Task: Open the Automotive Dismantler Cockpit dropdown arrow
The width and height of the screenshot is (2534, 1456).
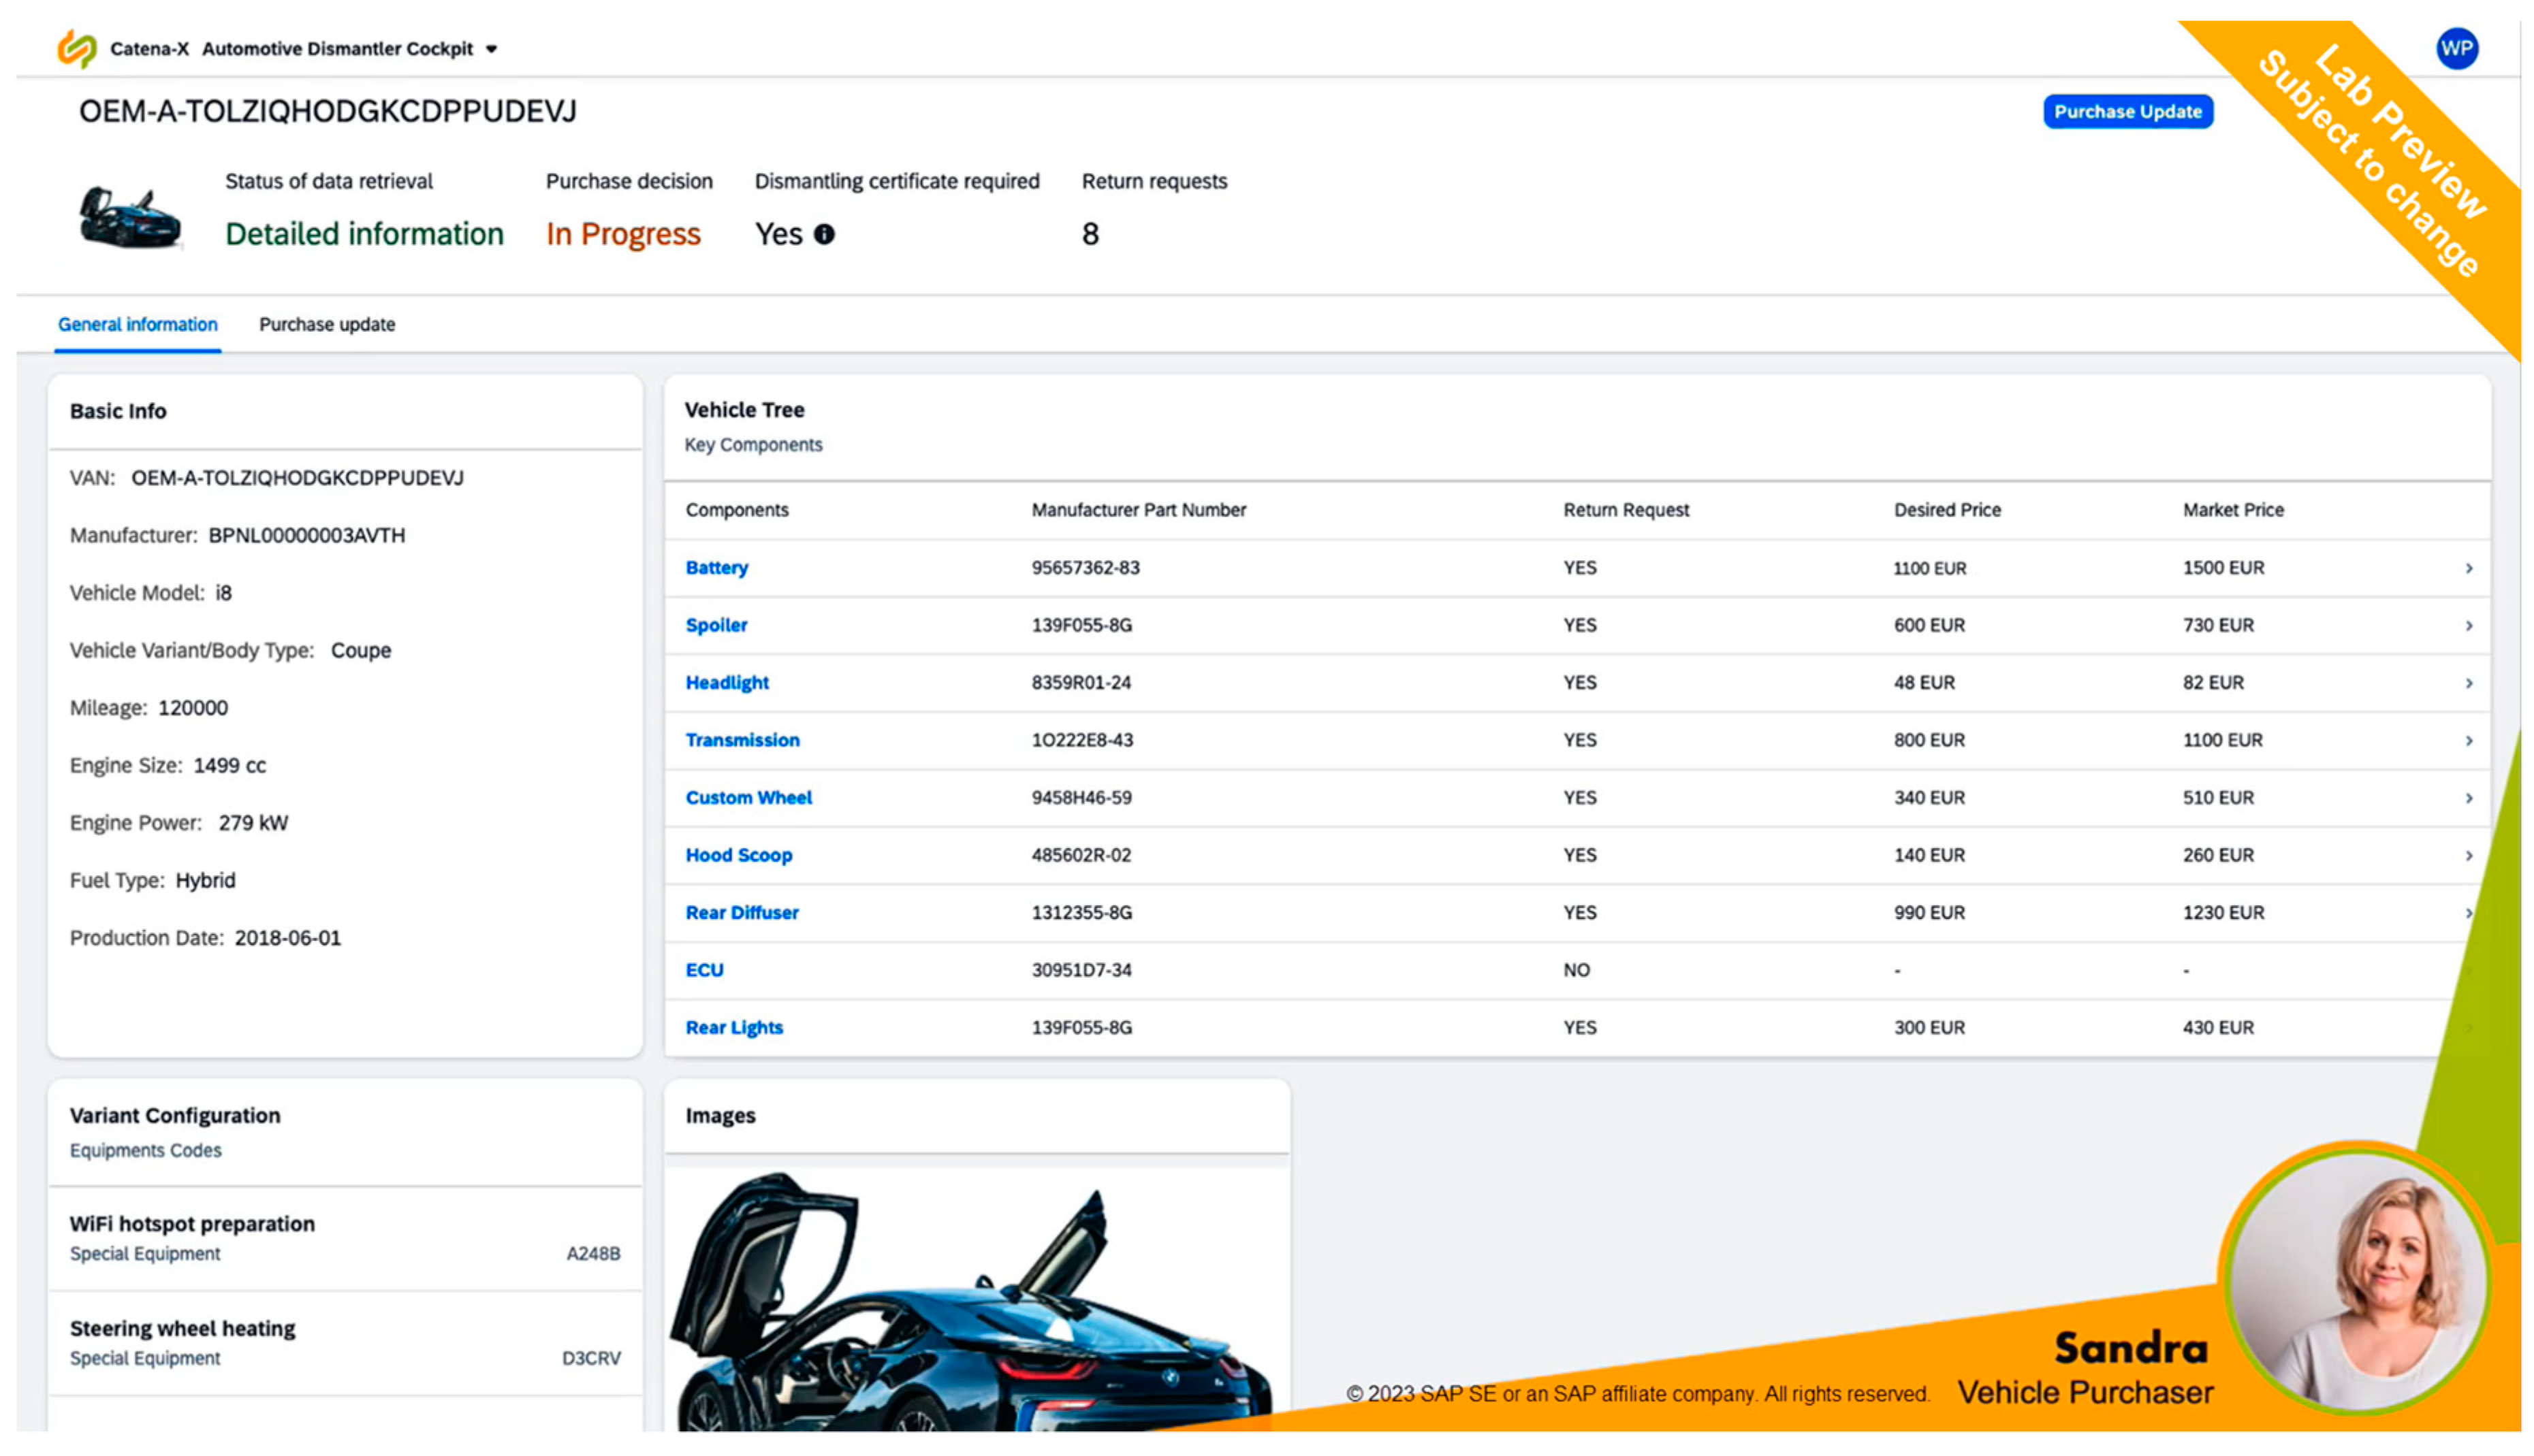Action: pos(491,49)
